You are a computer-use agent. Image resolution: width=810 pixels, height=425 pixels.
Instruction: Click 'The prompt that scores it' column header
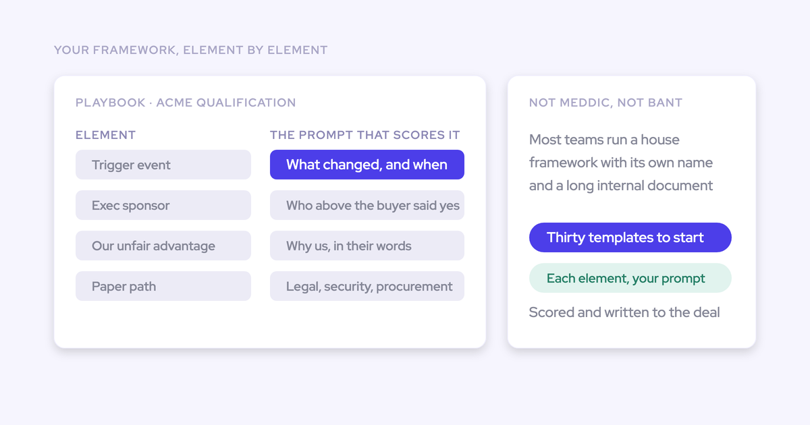(365, 135)
